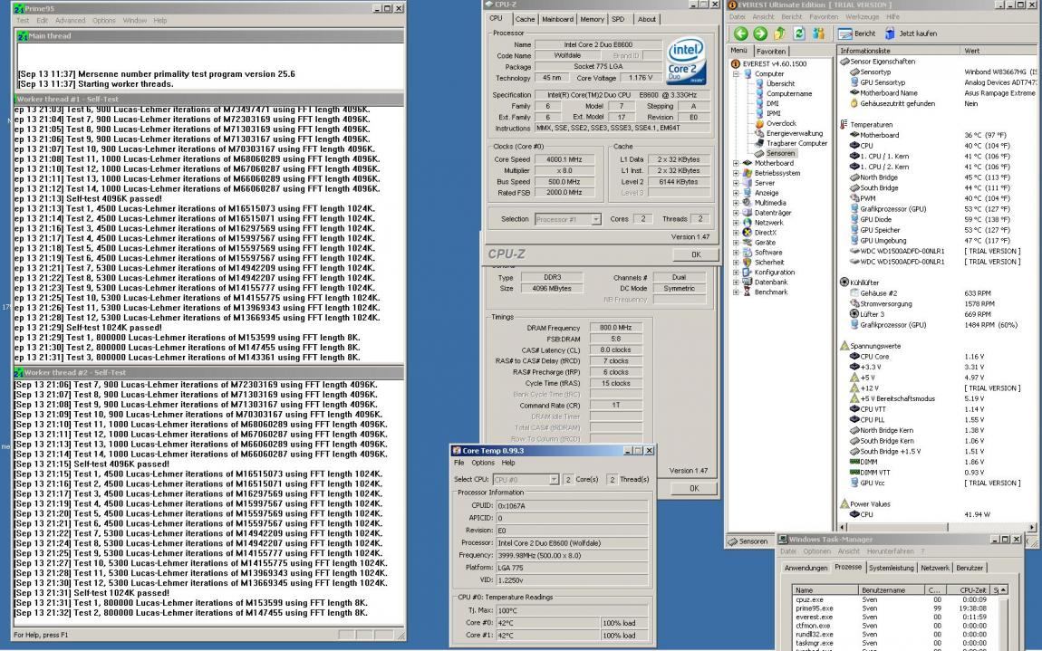
Task: Click the Benchmark hourglass icon
Action: (x=747, y=292)
